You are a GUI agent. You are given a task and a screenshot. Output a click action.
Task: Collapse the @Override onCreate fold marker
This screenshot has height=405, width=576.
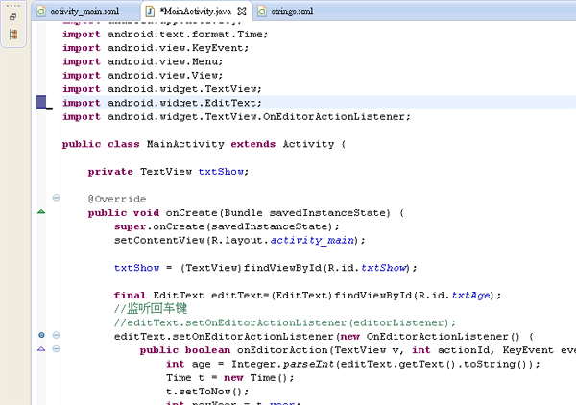click(x=57, y=198)
